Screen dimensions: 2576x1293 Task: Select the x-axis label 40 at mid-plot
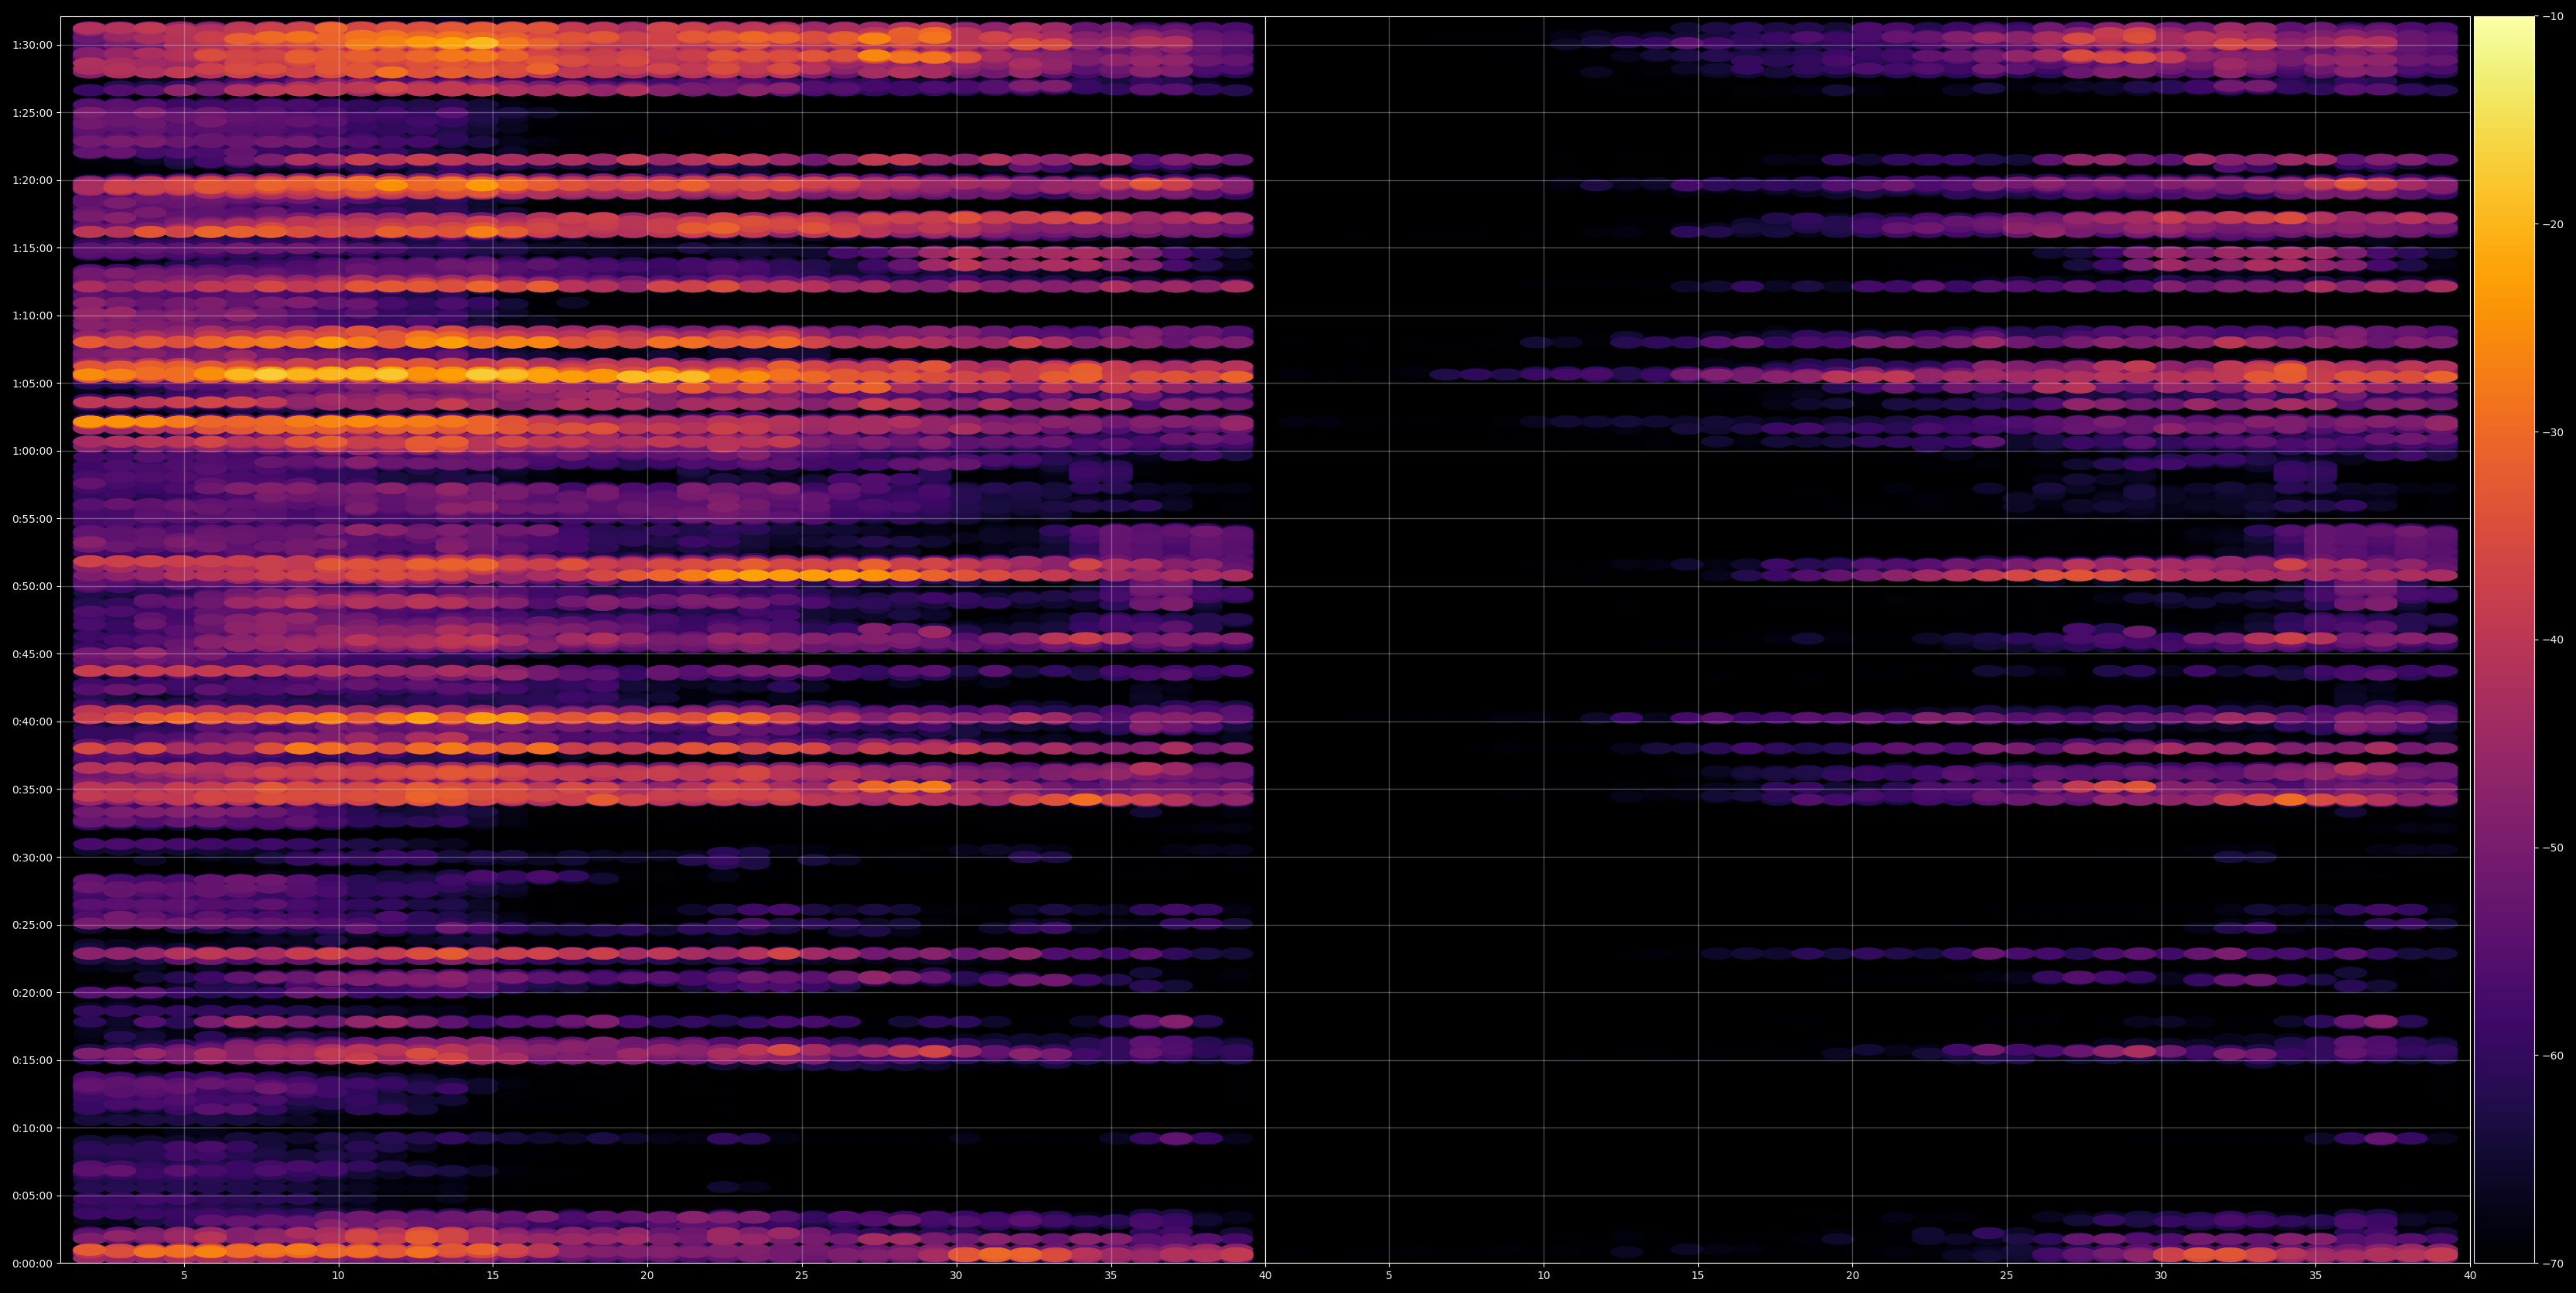click(x=1265, y=1276)
